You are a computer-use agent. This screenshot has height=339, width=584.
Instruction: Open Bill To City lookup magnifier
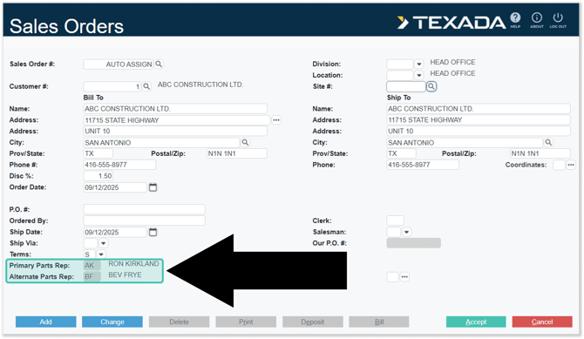click(245, 142)
